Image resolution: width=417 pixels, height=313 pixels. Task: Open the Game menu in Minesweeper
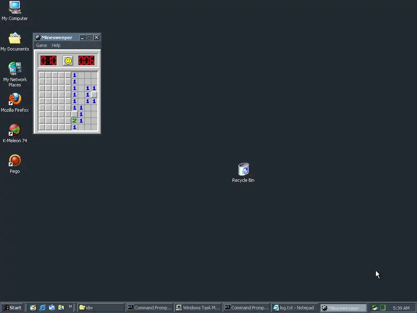42,45
